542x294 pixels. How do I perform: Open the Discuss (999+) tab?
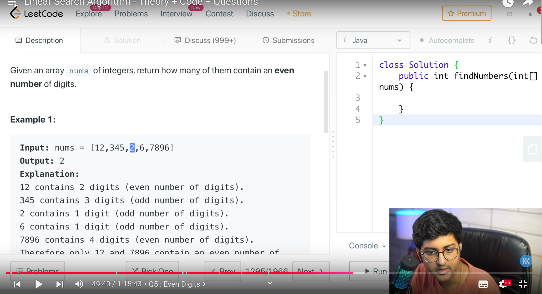(205, 40)
